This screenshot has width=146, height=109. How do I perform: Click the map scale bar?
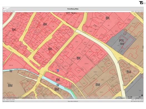tap(131, 97)
